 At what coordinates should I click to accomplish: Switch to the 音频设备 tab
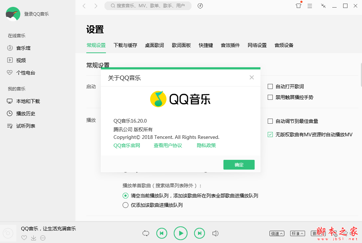(x=284, y=45)
